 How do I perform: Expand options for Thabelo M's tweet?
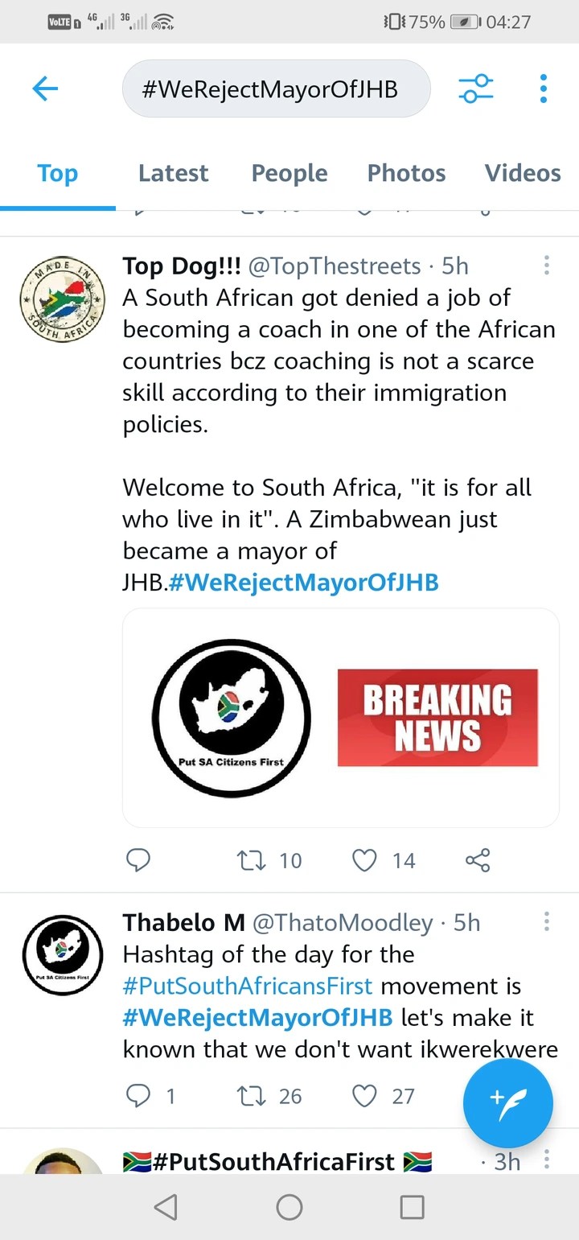click(x=547, y=922)
